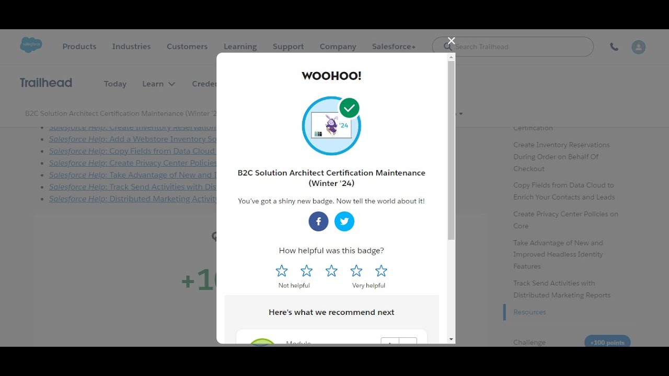Click Challenge in the sidebar

pos(529,343)
